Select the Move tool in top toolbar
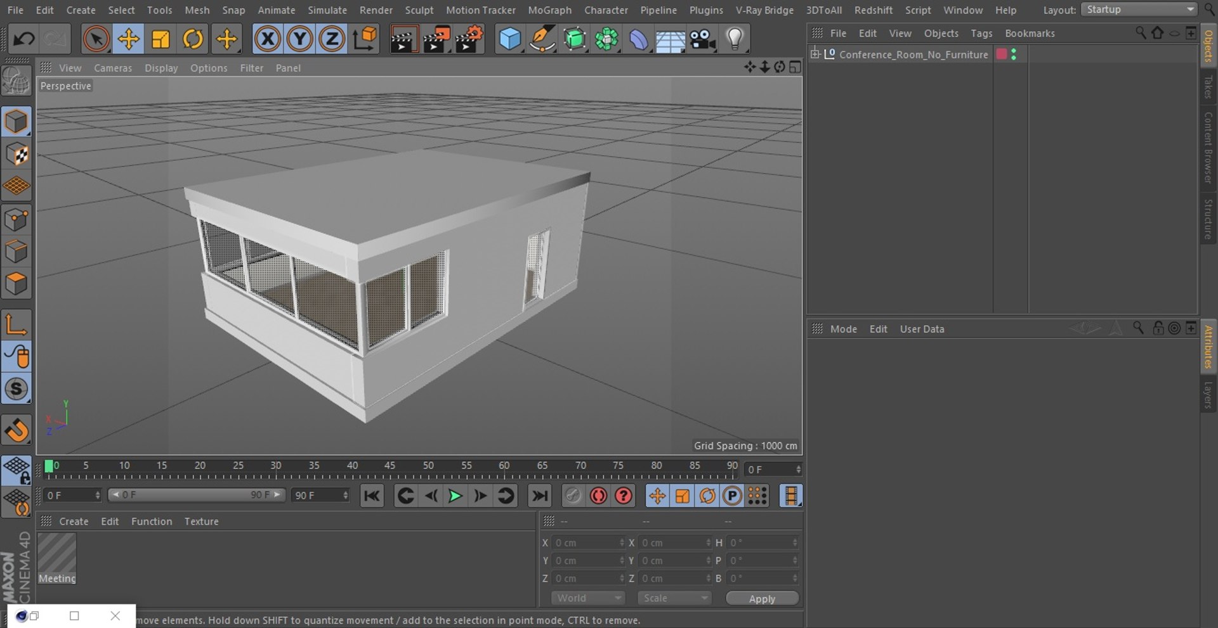 point(128,39)
